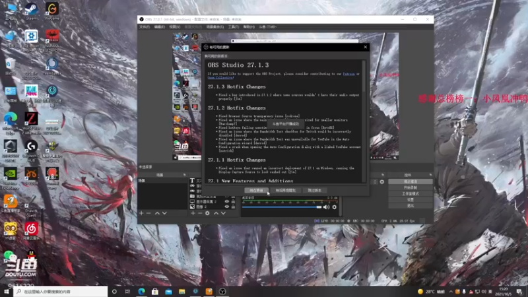Open the 视图(V) menu in OBS
Viewport: 528px width, 297px height.
[x=174, y=27]
